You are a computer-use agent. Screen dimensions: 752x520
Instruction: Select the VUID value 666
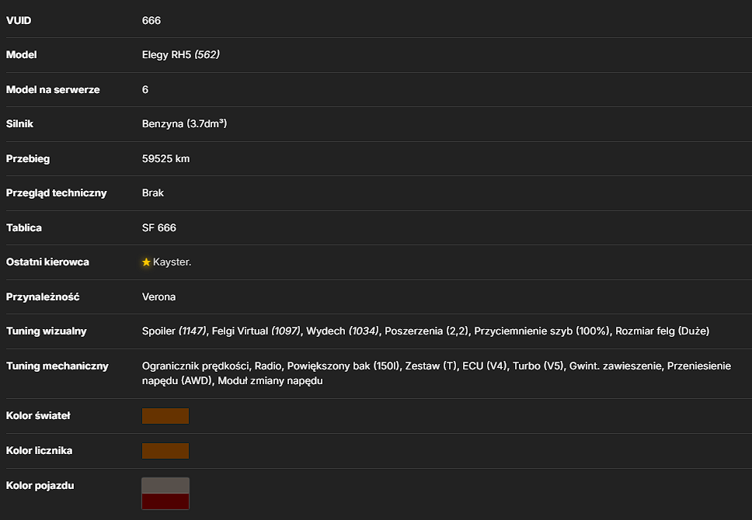pos(151,21)
